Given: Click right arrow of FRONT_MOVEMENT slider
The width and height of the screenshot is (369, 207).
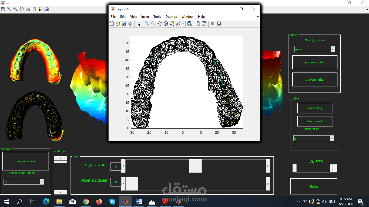Looking at the screenshot, I should [x=268, y=184].
